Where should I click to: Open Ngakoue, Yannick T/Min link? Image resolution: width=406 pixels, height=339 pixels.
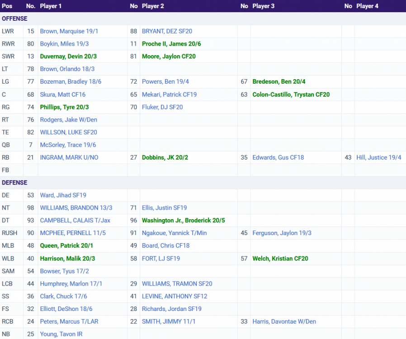[x=174, y=233]
